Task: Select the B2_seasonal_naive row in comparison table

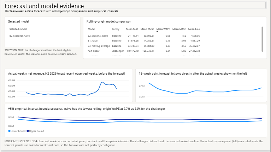Action: [143, 36]
